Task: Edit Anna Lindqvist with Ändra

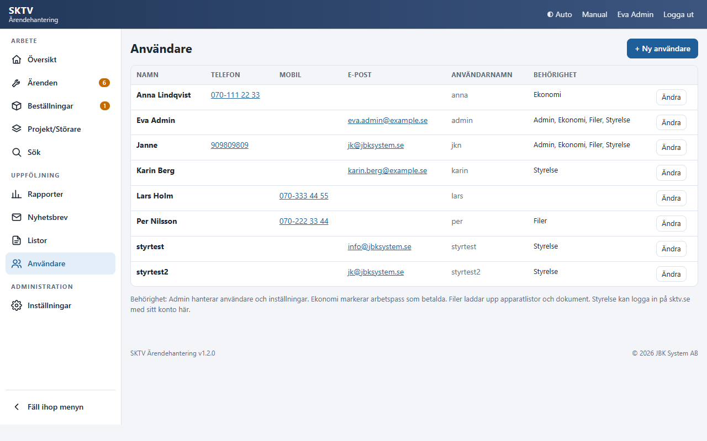Action: (671, 97)
